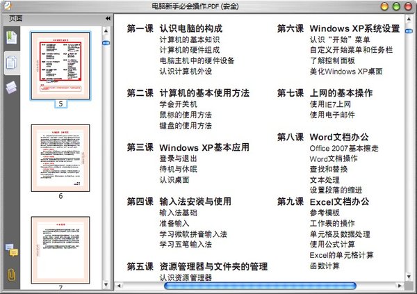Open the Layers panel icon

[11, 88]
